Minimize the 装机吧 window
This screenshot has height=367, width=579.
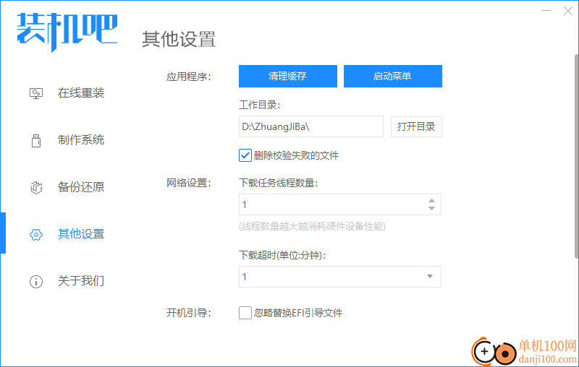coord(546,11)
